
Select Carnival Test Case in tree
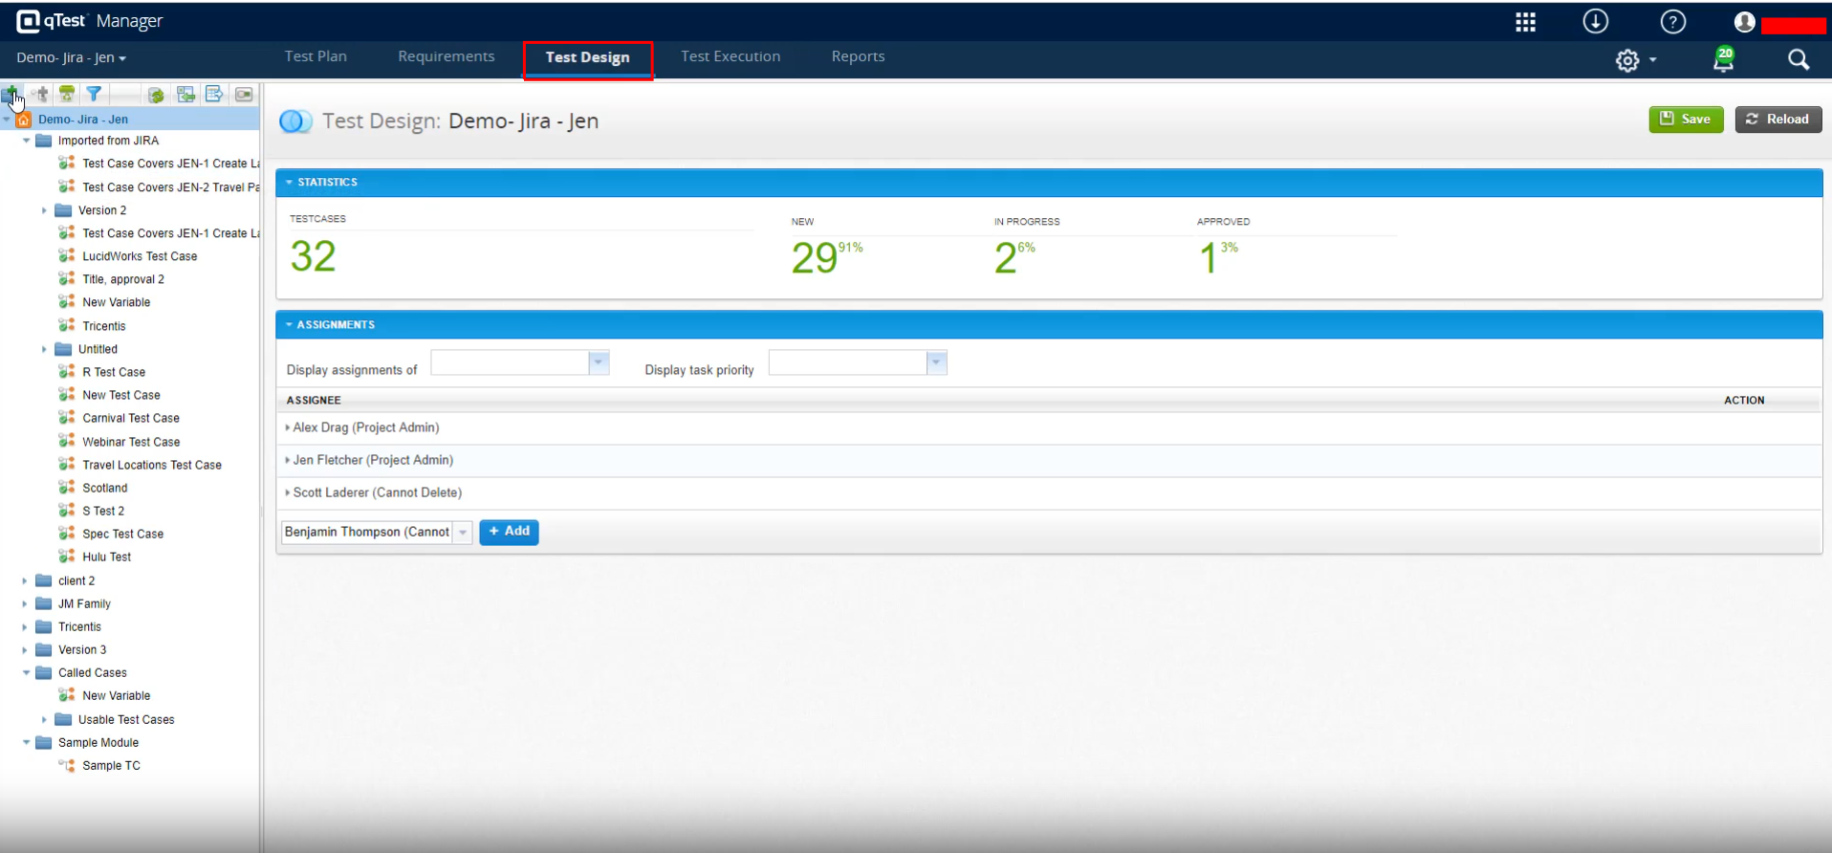click(x=130, y=418)
